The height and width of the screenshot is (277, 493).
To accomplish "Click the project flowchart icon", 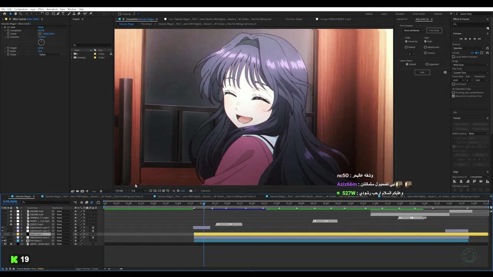I will coord(111,54).
